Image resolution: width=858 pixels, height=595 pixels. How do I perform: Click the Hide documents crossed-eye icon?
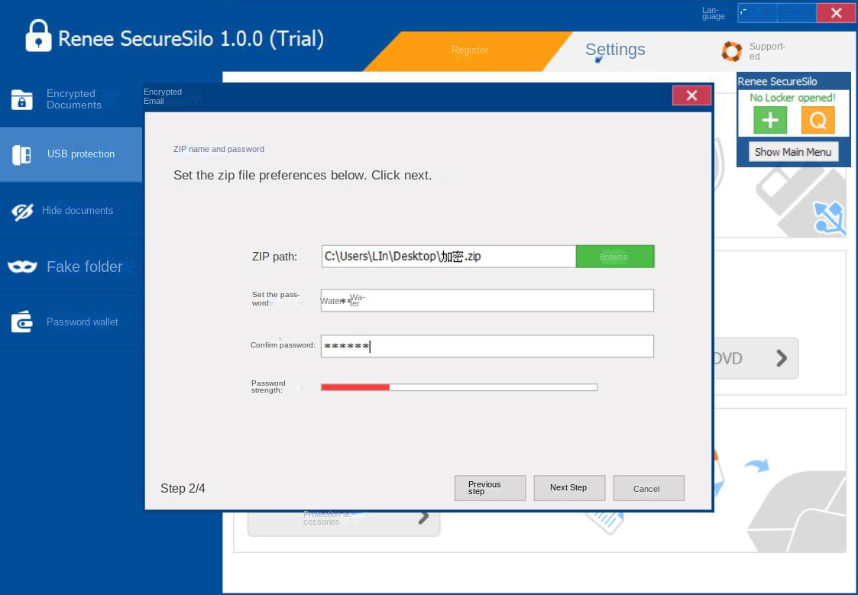[22, 212]
